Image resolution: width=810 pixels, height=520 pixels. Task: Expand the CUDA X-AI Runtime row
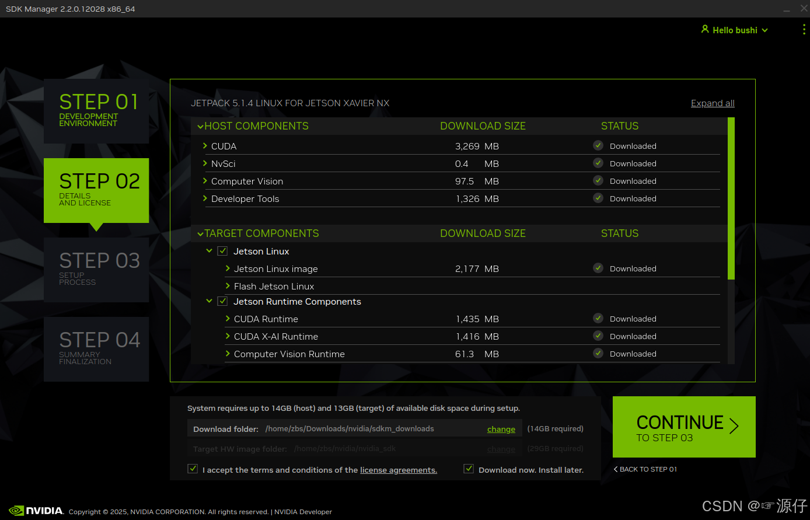coord(228,336)
